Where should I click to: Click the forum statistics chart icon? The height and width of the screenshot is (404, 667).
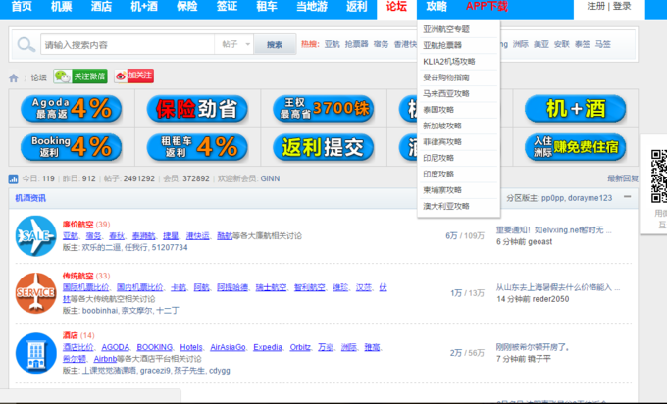13,179
